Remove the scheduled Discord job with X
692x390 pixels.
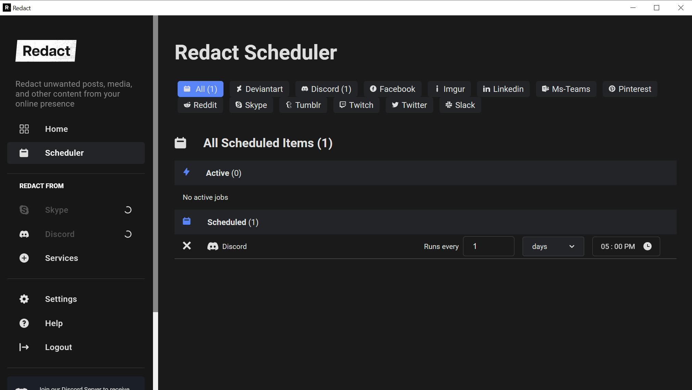point(187,246)
